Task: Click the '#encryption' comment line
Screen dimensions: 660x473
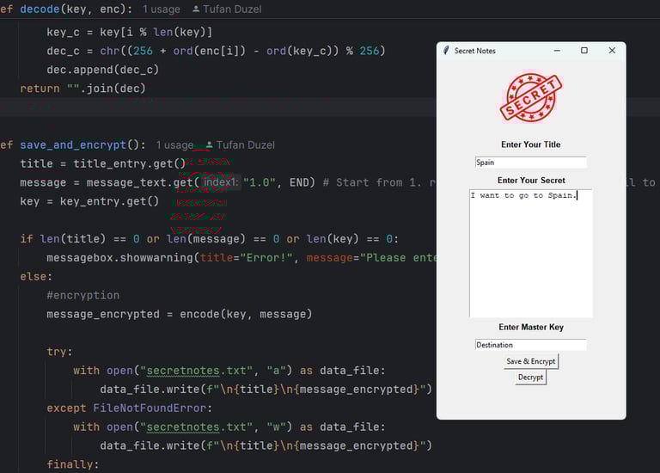Action: point(82,296)
